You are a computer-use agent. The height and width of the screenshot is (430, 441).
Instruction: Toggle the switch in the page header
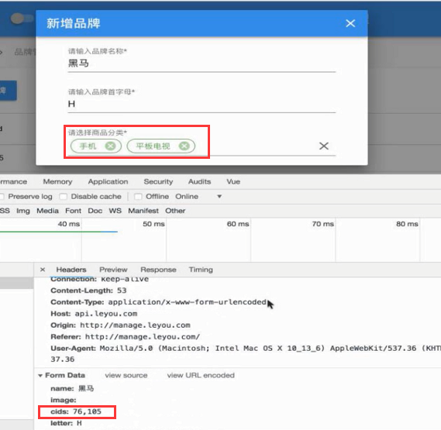(x=22, y=19)
